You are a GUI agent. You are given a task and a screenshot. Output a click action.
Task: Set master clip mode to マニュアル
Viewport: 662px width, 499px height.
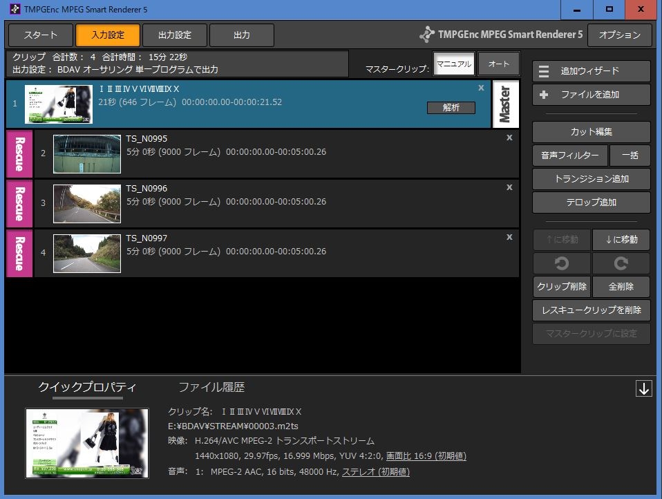[x=454, y=64]
